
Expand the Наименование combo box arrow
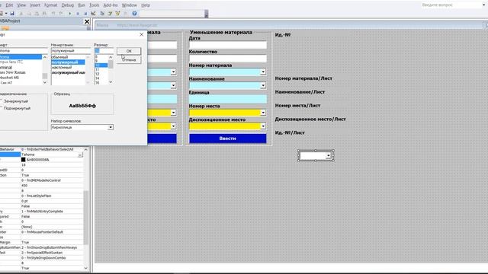(263, 85)
